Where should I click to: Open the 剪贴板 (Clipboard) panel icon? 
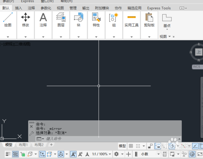pos(149,17)
